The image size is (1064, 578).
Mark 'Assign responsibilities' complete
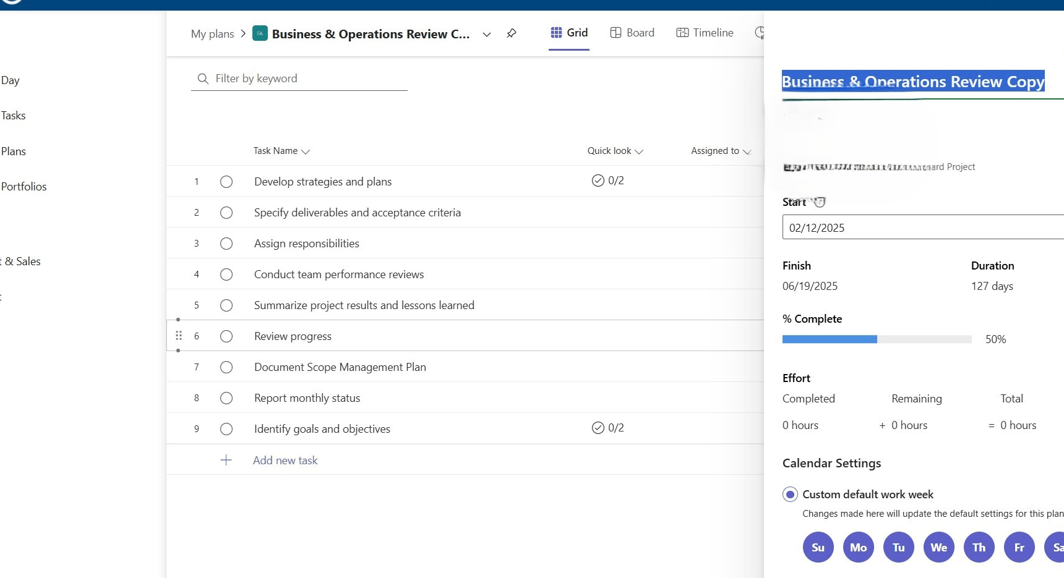226,244
